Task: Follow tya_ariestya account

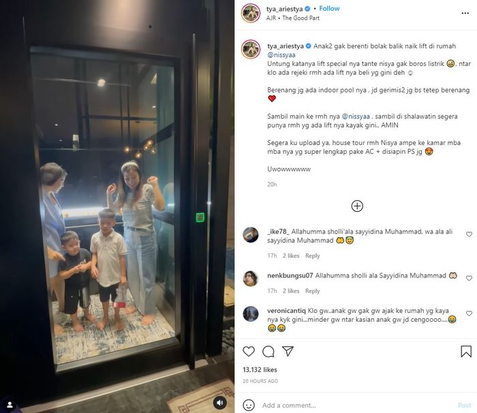Action: pyautogui.click(x=329, y=8)
